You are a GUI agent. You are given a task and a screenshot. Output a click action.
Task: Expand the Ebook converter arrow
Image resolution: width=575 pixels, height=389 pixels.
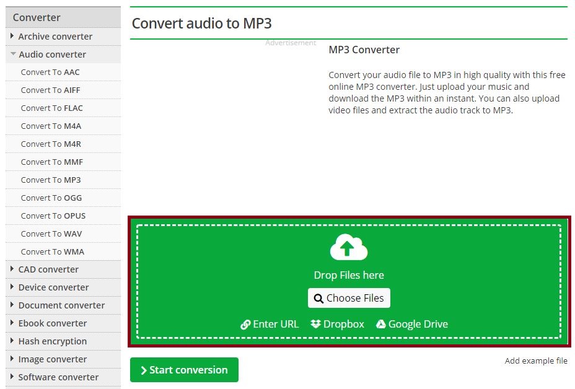click(12, 323)
